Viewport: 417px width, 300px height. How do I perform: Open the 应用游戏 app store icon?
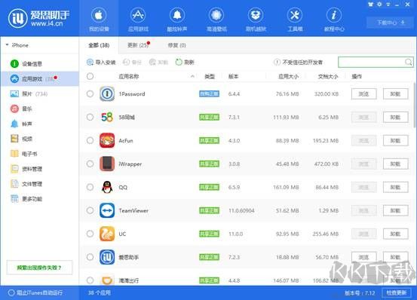(x=138, y=15)
